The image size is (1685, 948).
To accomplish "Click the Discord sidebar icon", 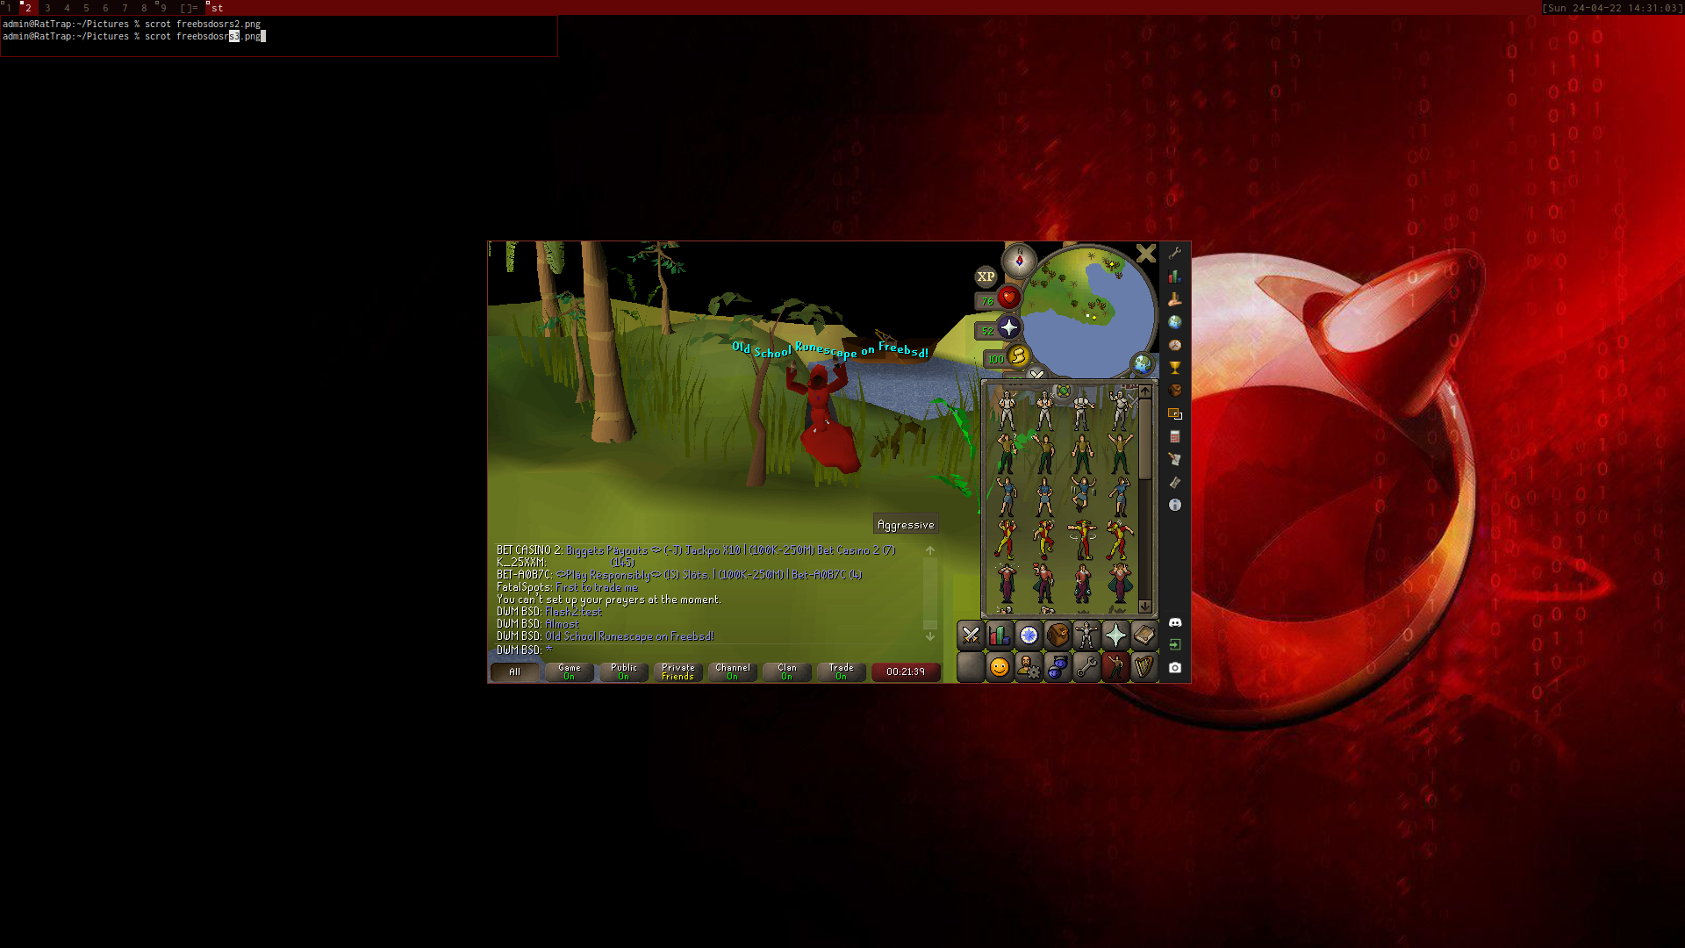I will pos(1174,622).
